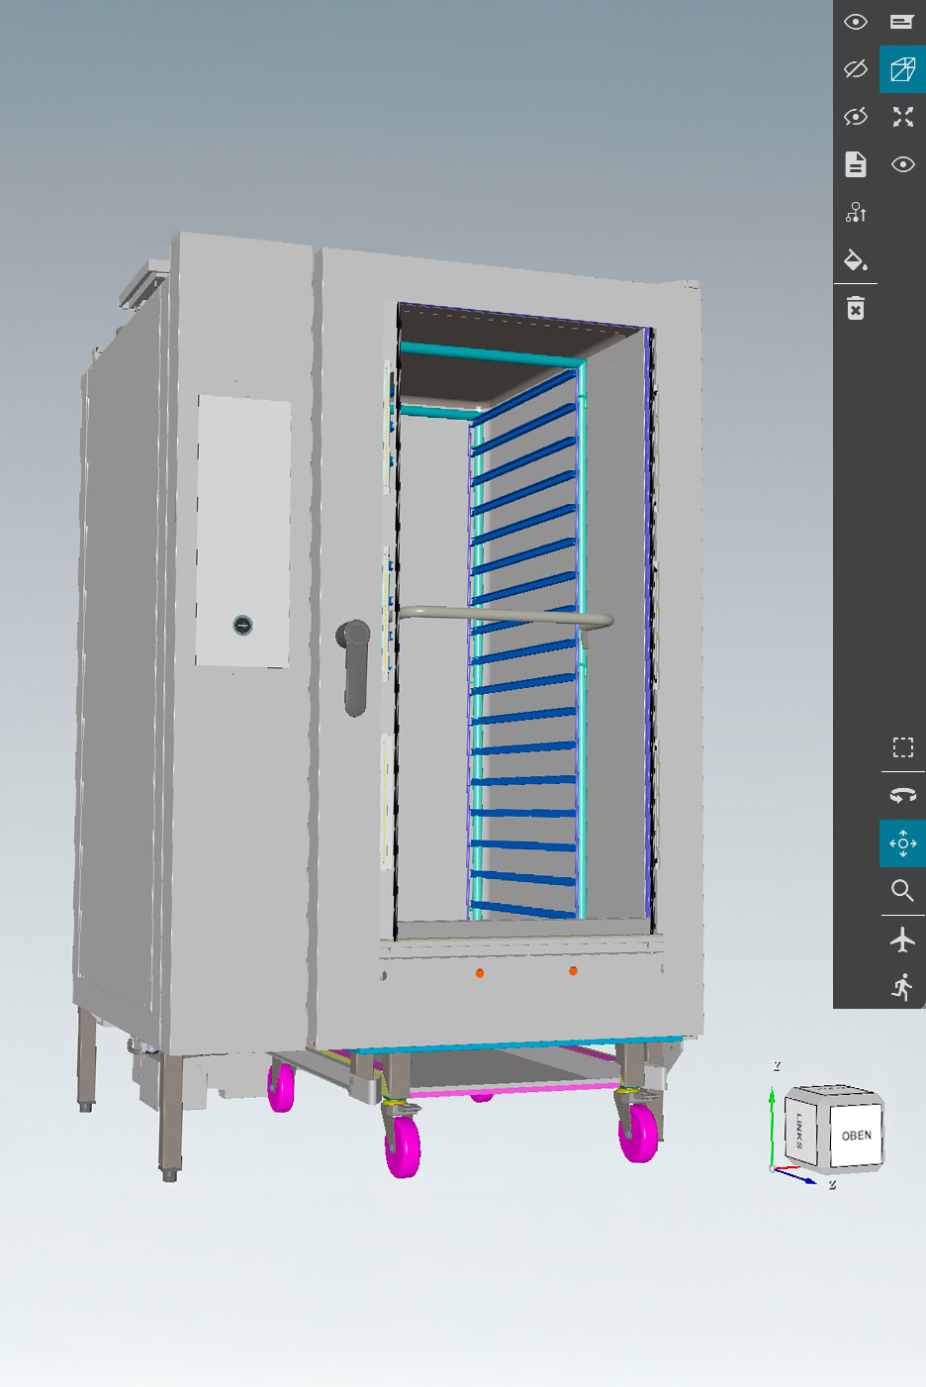Viewport: 926px width, 1387px height.
Task: Click the LINKS face of view cube
Action: 800,1129
